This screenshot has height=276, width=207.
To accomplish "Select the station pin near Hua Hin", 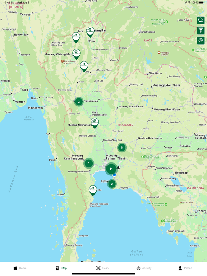I will pyautogui.click(x=93, y=190).
